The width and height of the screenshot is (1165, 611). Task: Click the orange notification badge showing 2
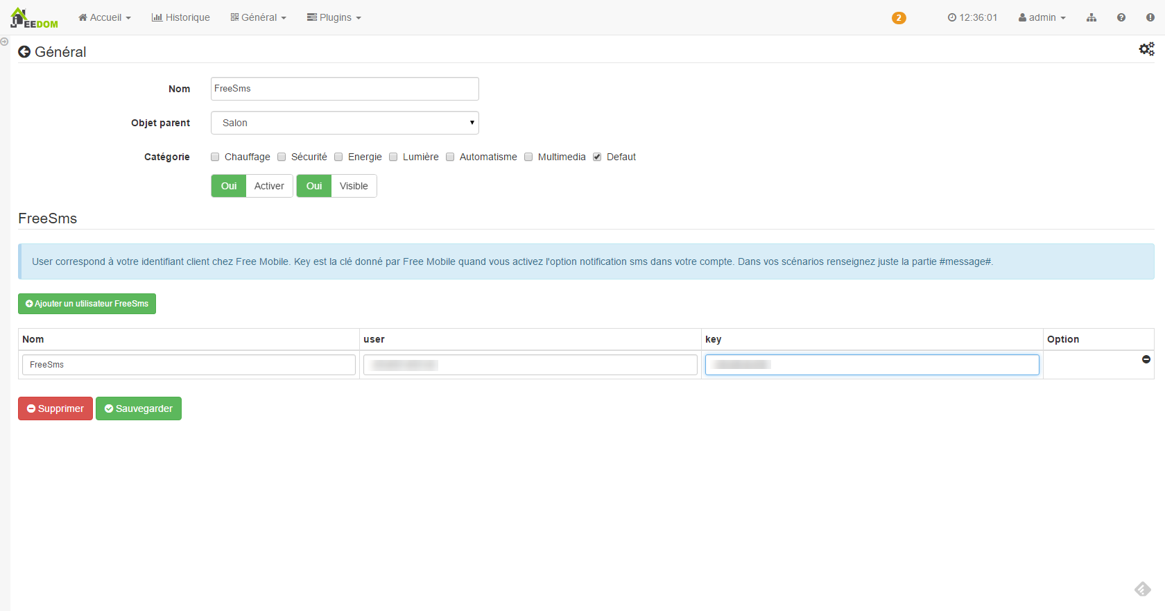tap(899, 18)
